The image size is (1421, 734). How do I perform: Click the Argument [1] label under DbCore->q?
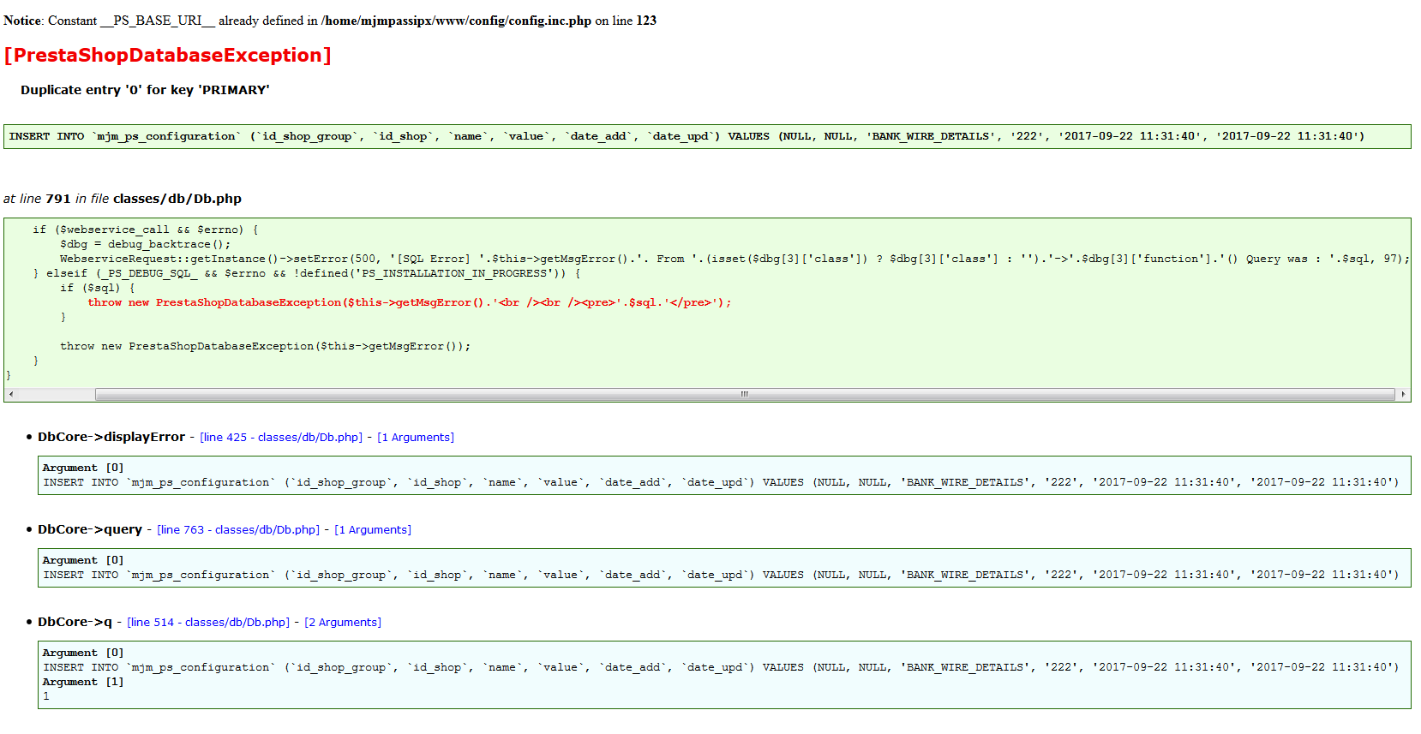pyautogui.click(x=83, y=682)
